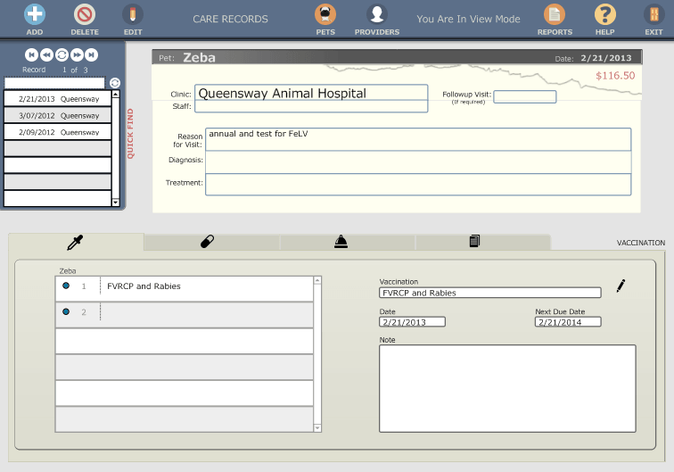Click the Delete record icon

(x=85, y=14)
